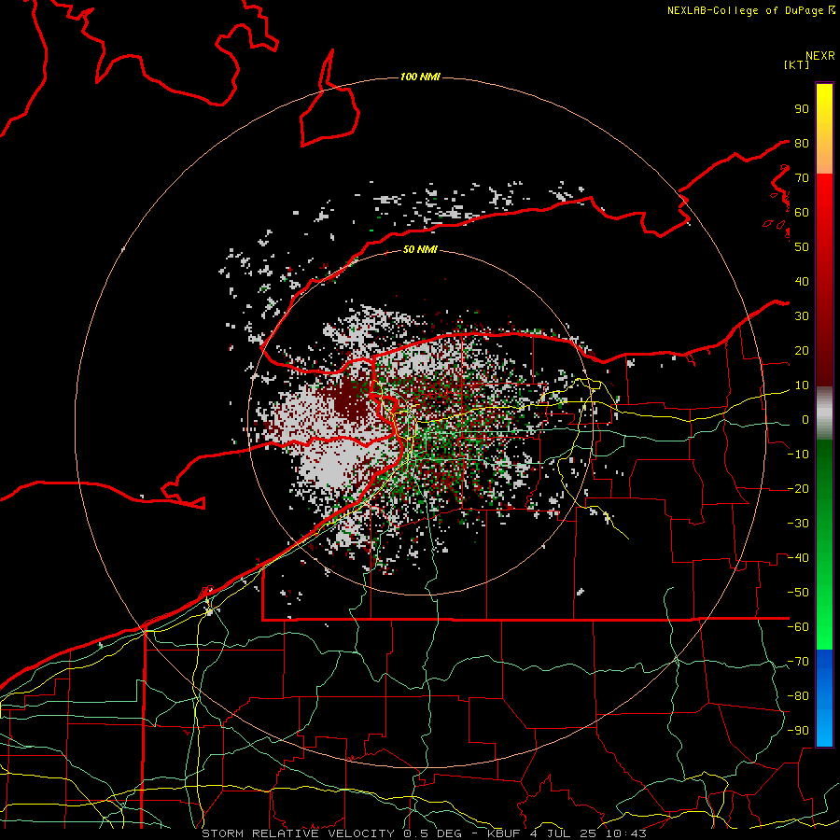Click the -20 value on velocity scale
This screenshot has width=840, height=840.
point(798,489)
